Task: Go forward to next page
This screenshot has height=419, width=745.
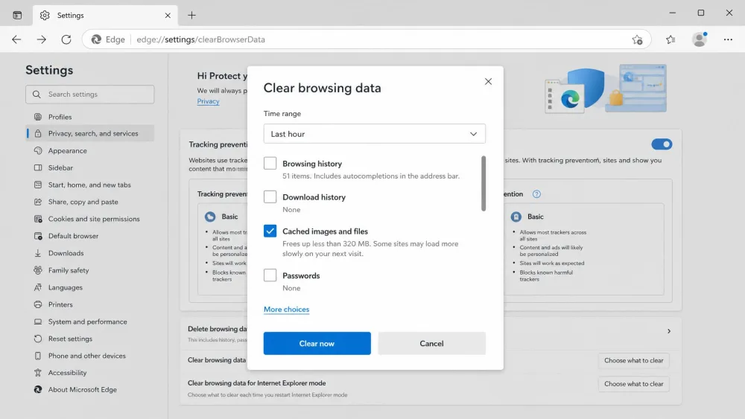Action: click(x=41, y=39)
